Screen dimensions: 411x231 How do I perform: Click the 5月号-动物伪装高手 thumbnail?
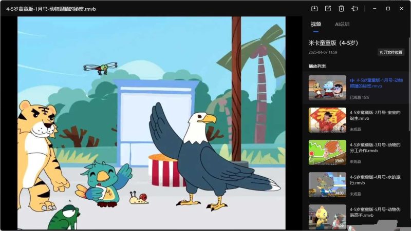[x=327, y=217]
